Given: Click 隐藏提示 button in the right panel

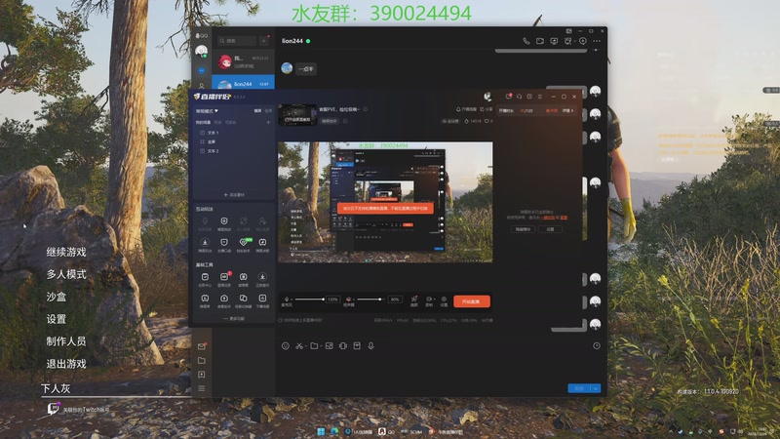Looking at the screenshot, I should tap(523, 229).
